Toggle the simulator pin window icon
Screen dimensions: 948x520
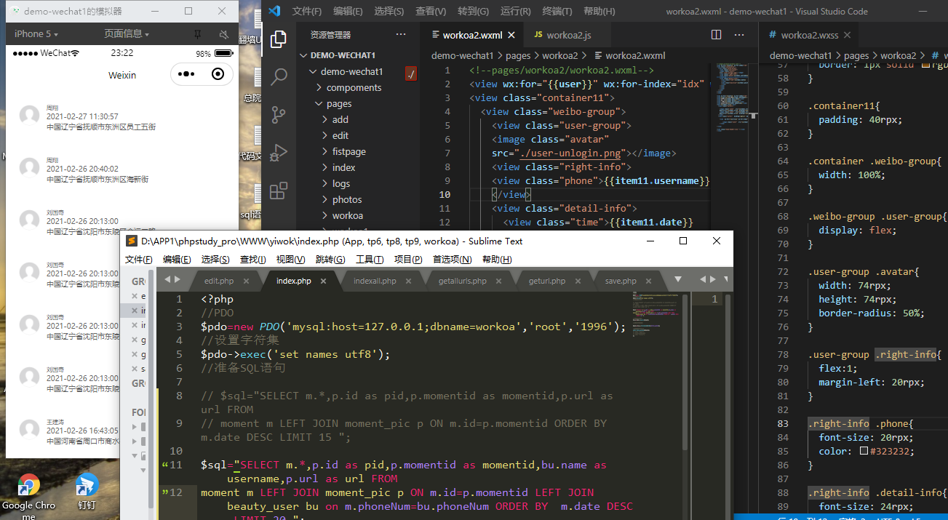coord(197,34)
